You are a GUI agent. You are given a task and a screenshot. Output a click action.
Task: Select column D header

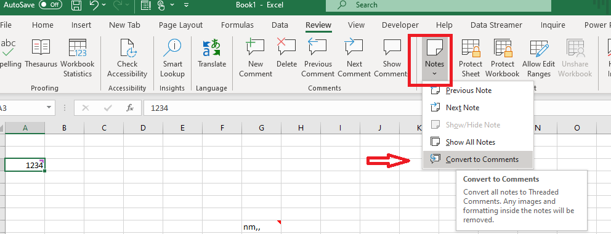pyautogui.click(x=143, y=127)
